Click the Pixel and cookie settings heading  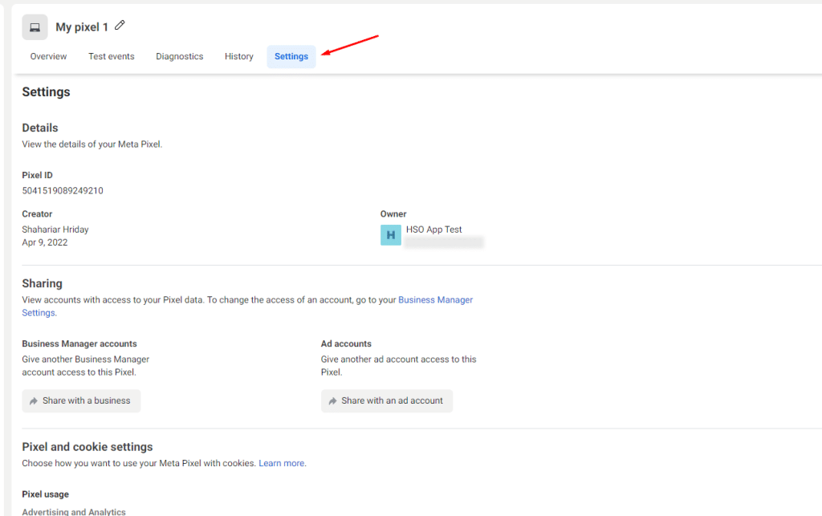(87, 447)
